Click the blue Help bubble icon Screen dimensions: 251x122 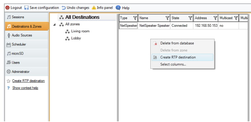point(118,8)
